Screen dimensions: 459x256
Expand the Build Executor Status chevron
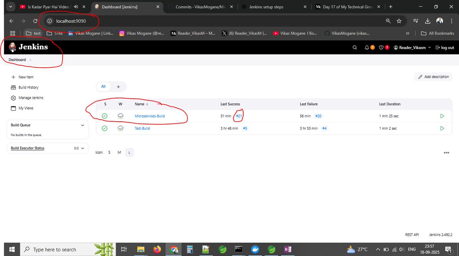[83, 148]
